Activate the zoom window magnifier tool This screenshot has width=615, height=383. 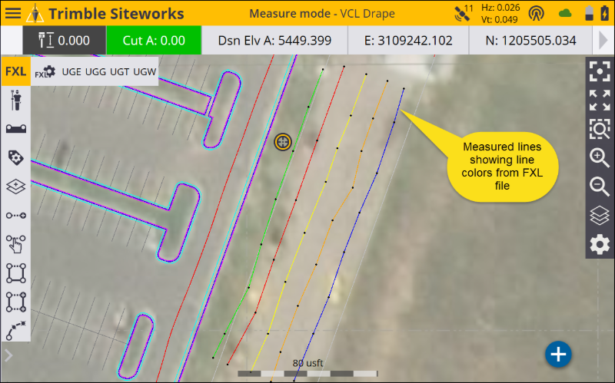tap(600, 129)
